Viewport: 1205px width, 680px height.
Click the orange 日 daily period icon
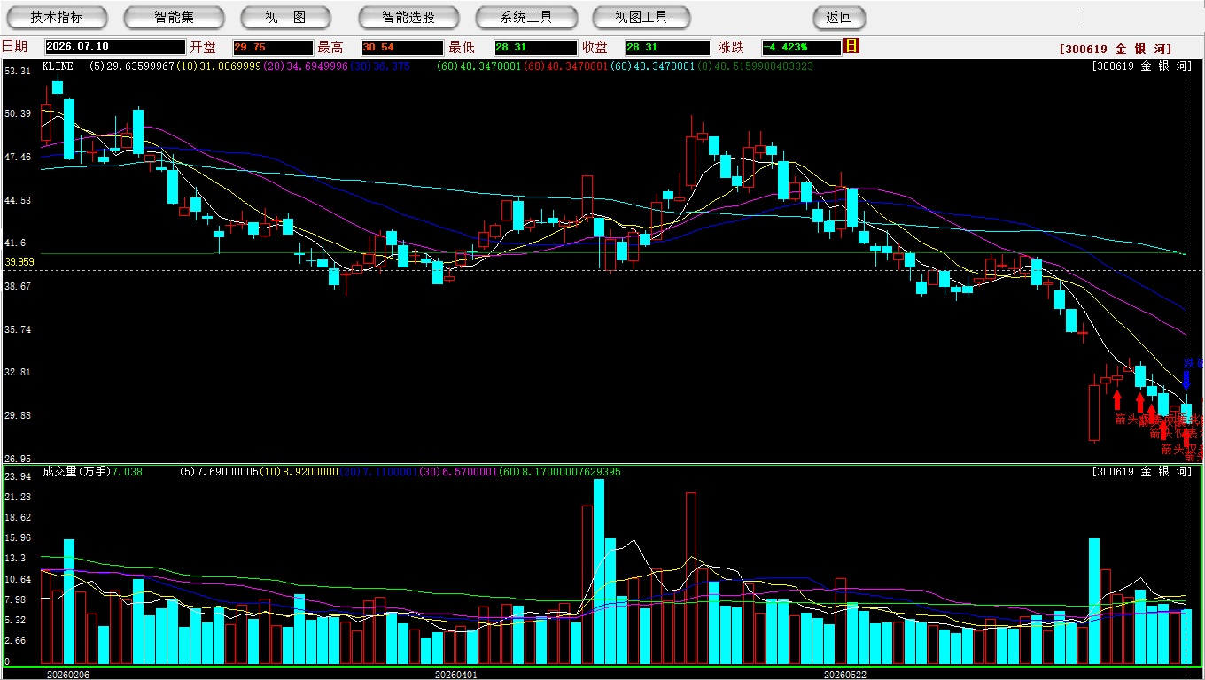852,46
